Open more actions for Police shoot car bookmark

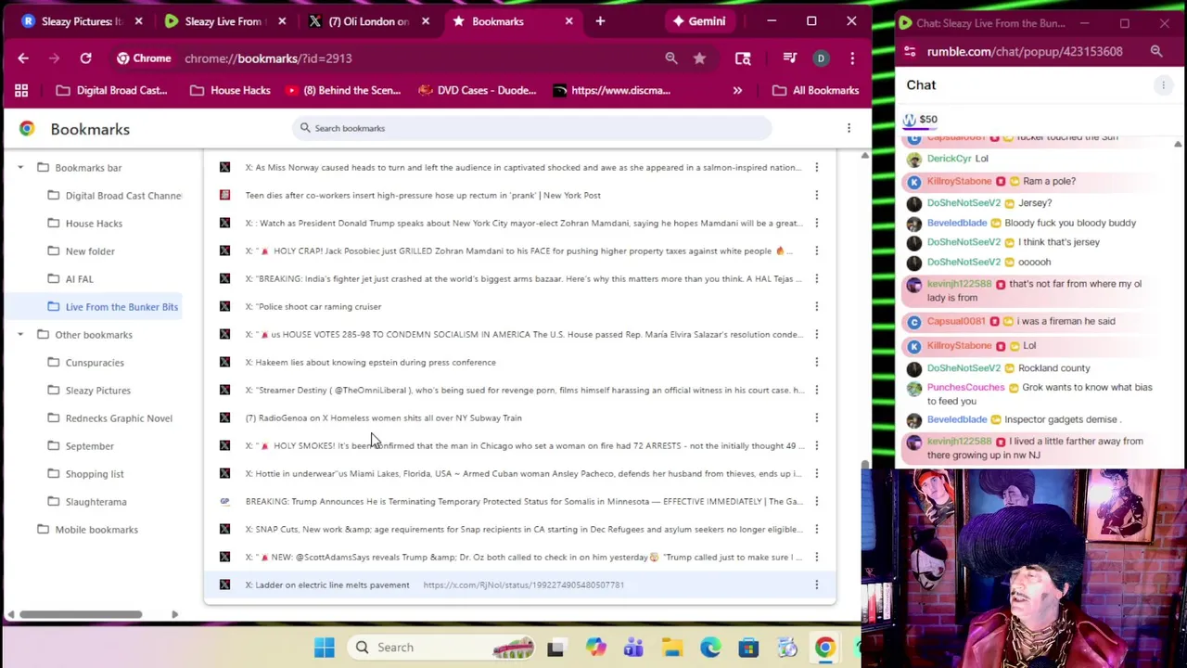pyautogui.click(x=816, y=306)
